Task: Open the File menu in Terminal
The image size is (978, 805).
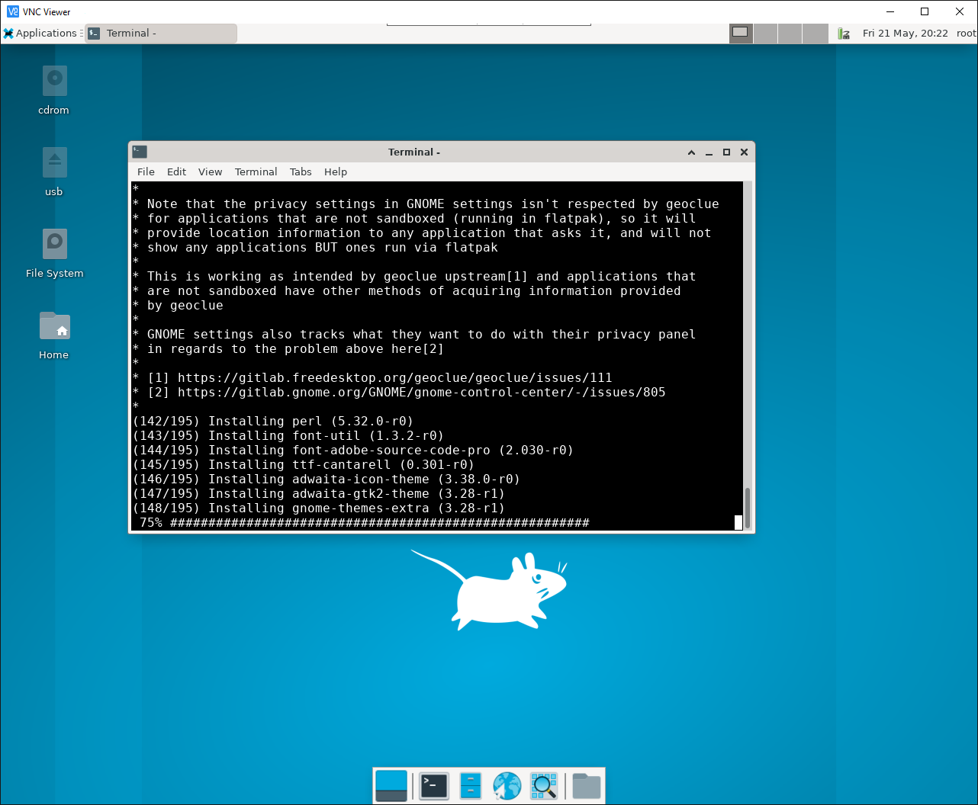Action: pyautogui.click(x=145, y=172)
